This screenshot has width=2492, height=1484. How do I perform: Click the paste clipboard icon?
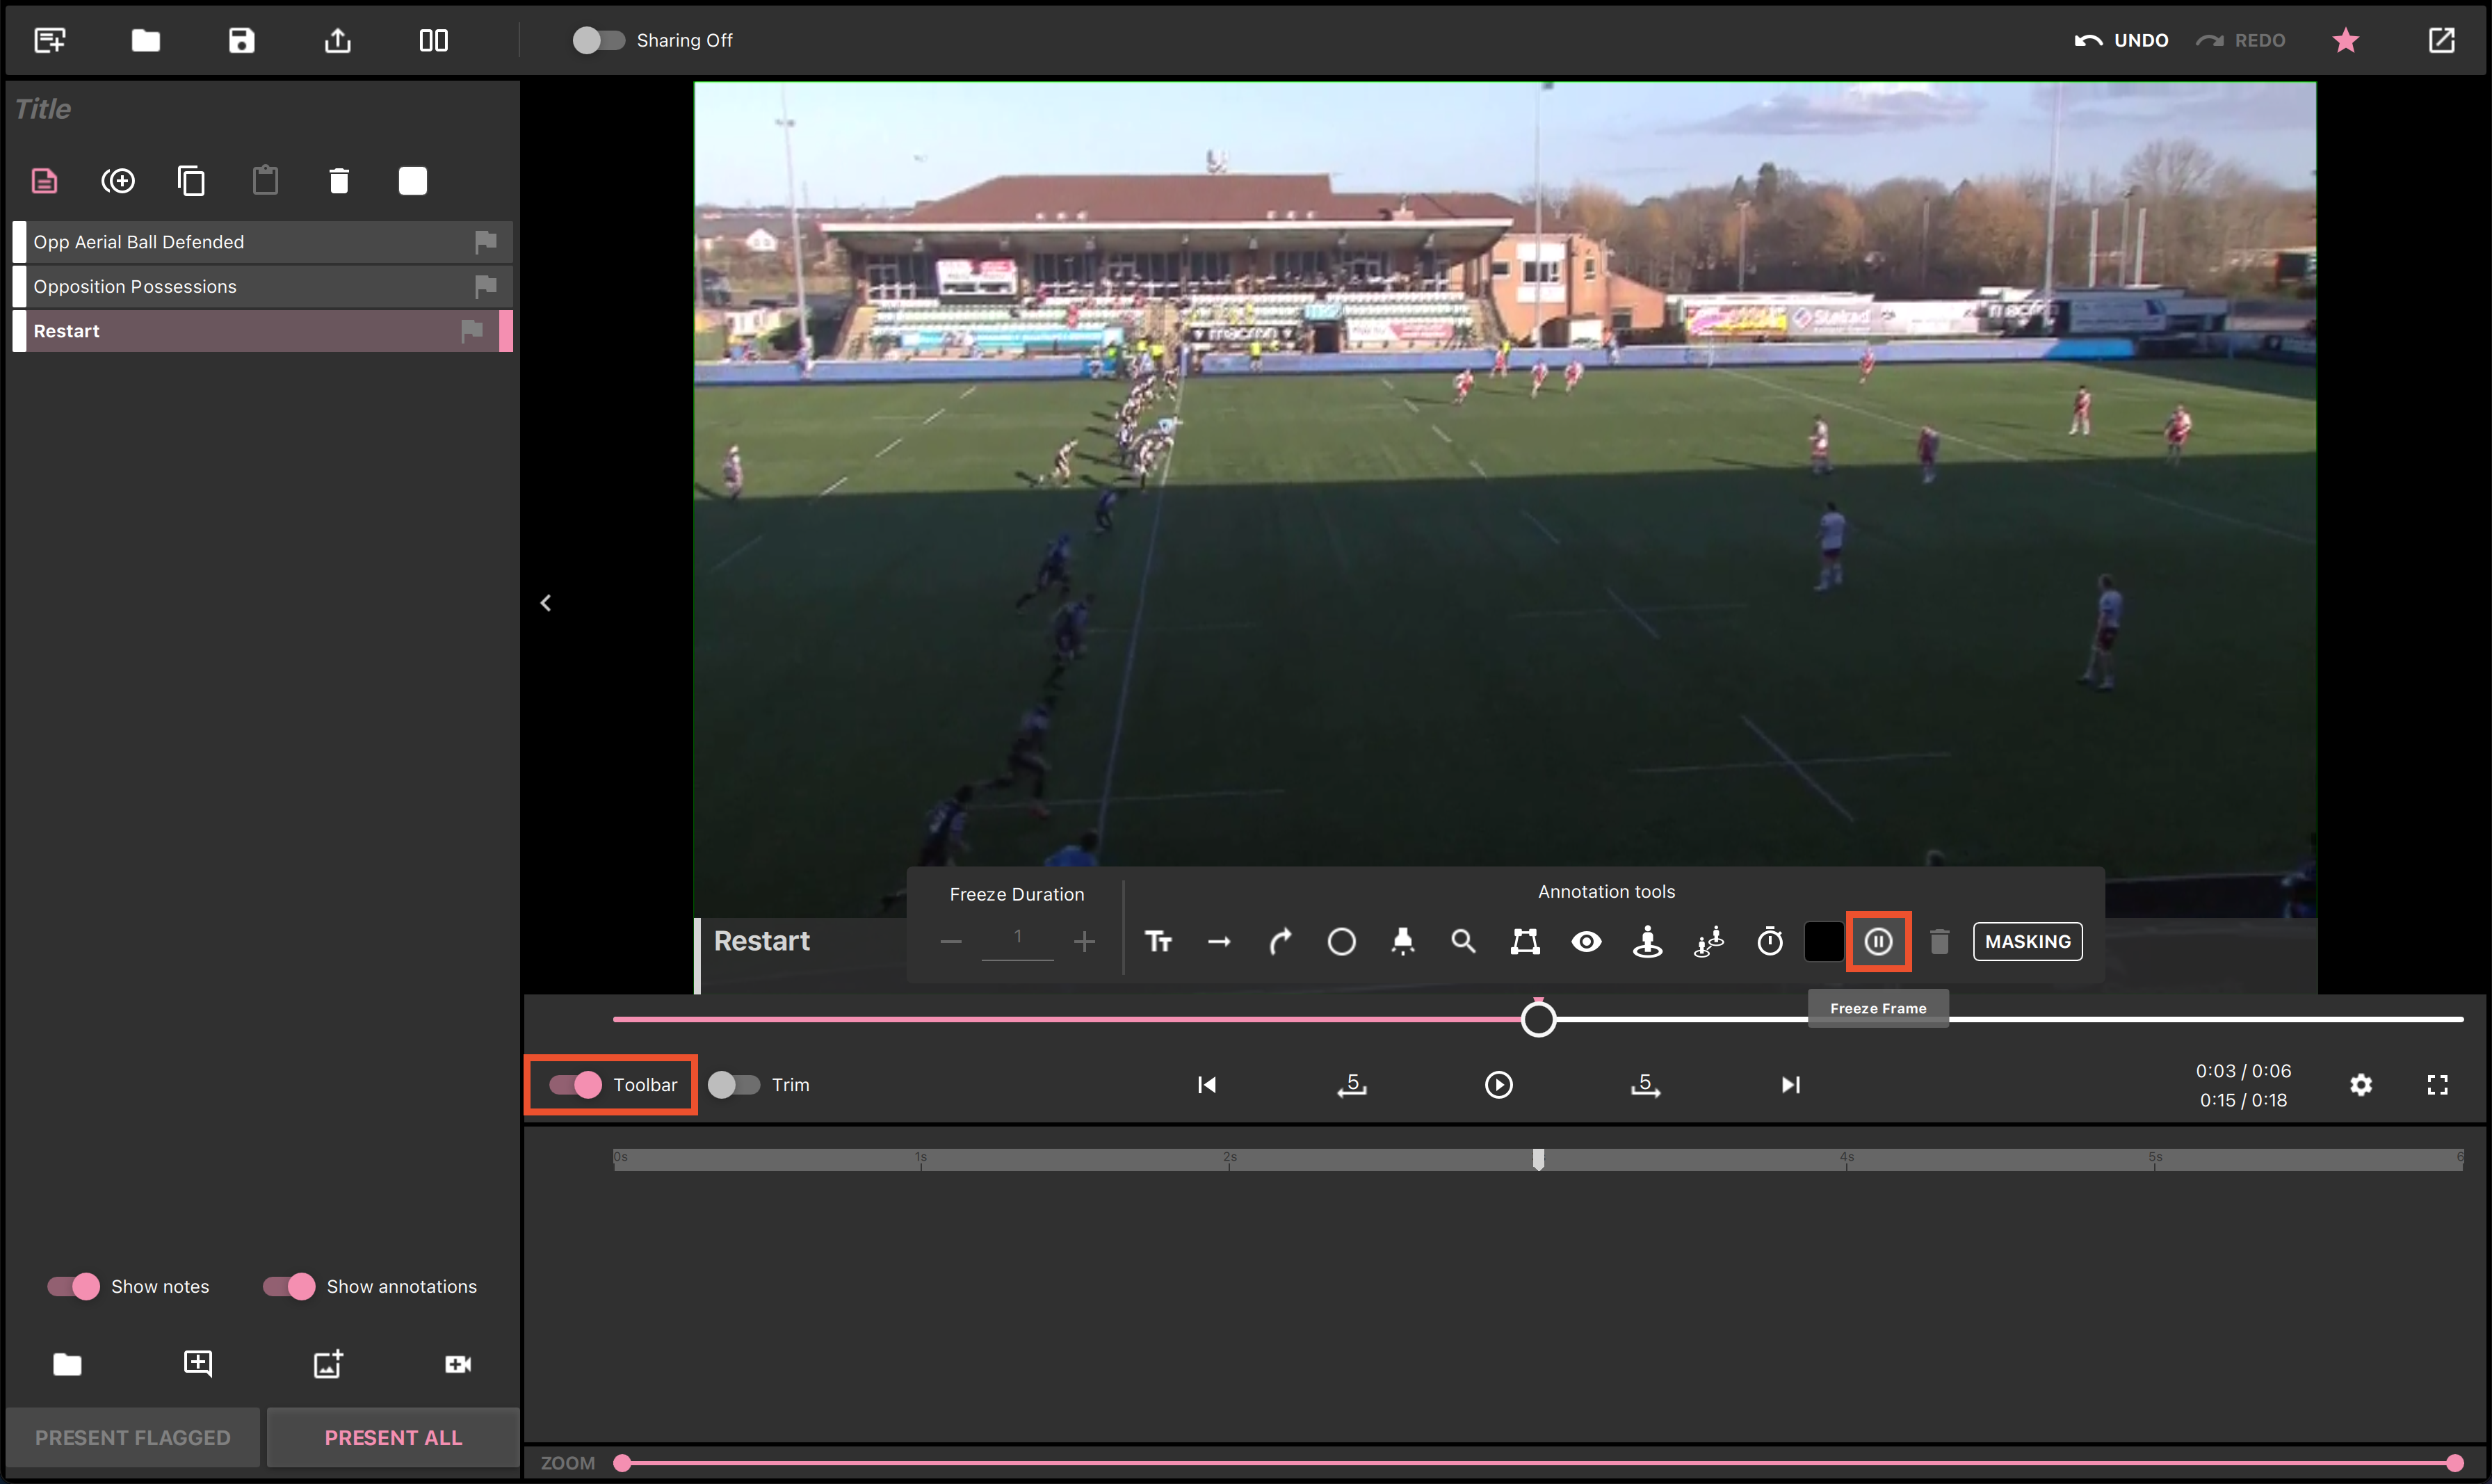pyautogui.click(x=265, y=180)
